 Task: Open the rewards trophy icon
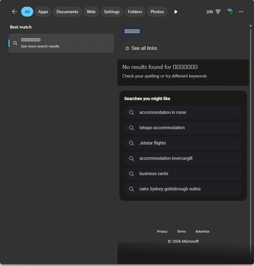coord(218,12)
